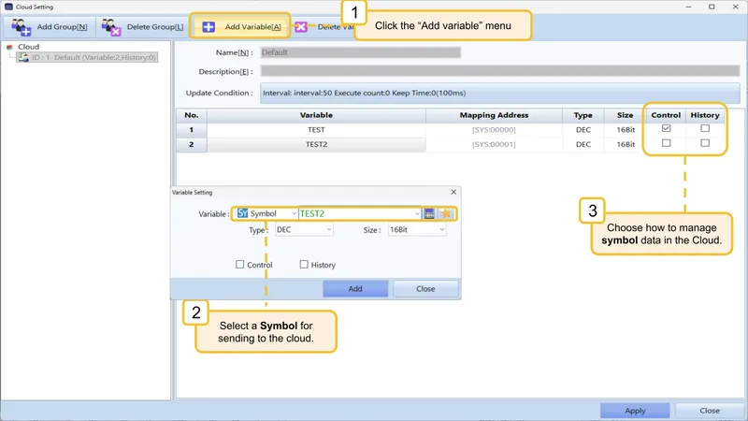Click Close button at bottom of Cloud Setting
The image size is (748, 421).
(710, 411)
